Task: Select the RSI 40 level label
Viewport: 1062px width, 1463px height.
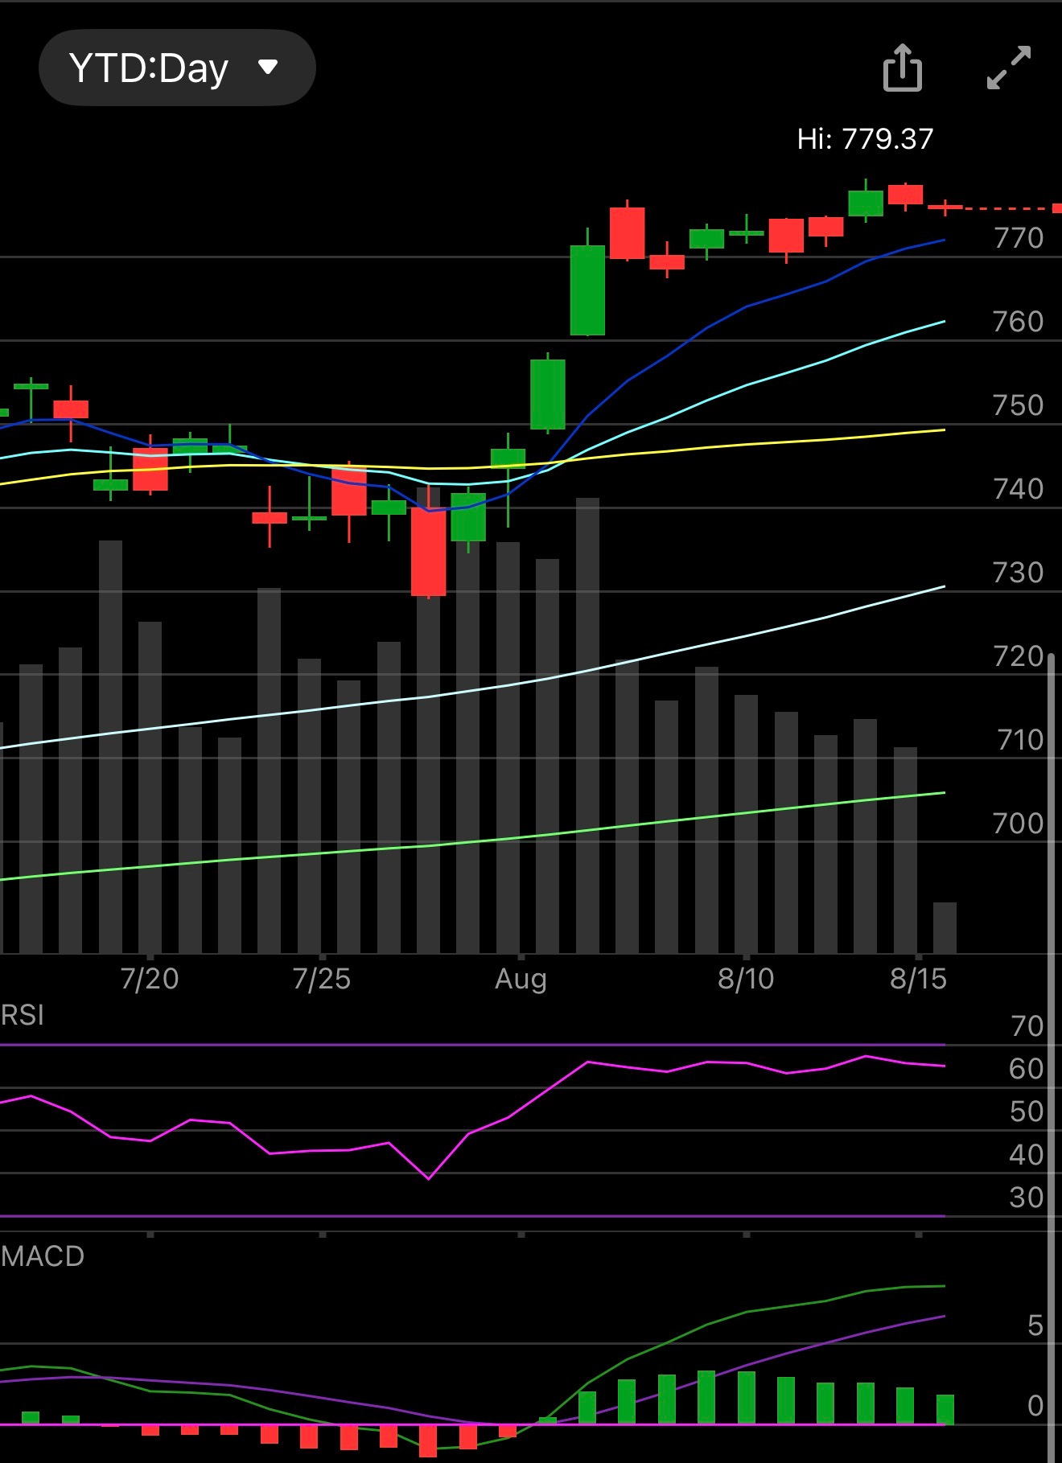Action: [x=1026, y=1155]
